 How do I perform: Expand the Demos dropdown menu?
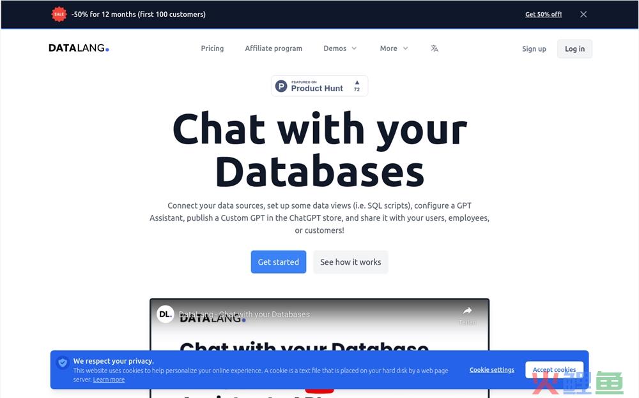340,48
